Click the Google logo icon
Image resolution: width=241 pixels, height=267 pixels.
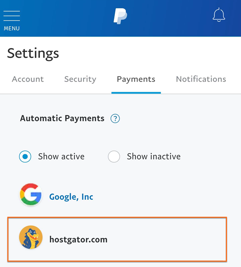31,195
